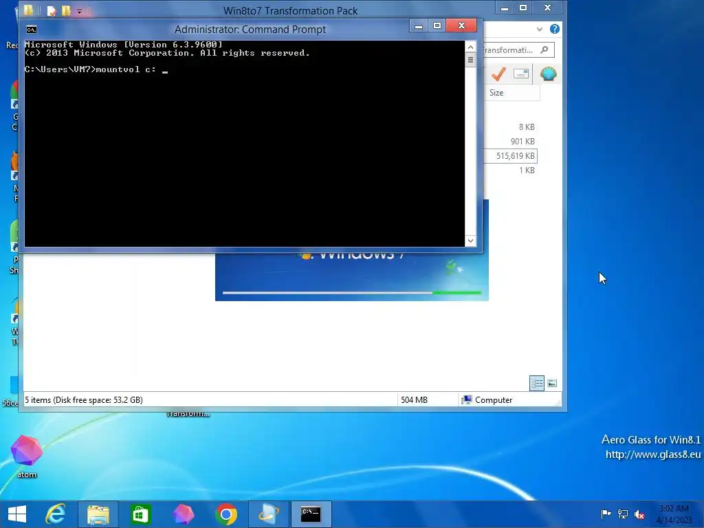
Task: Select the 8 KB file size entry
Action: 526,127
